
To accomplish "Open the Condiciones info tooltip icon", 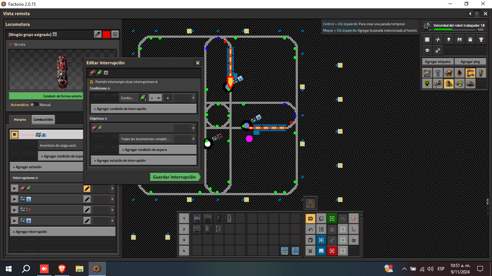I will click(109, 88).
